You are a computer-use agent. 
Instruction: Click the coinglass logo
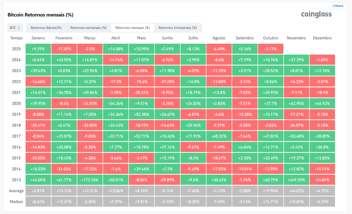[x=316, y=14]
